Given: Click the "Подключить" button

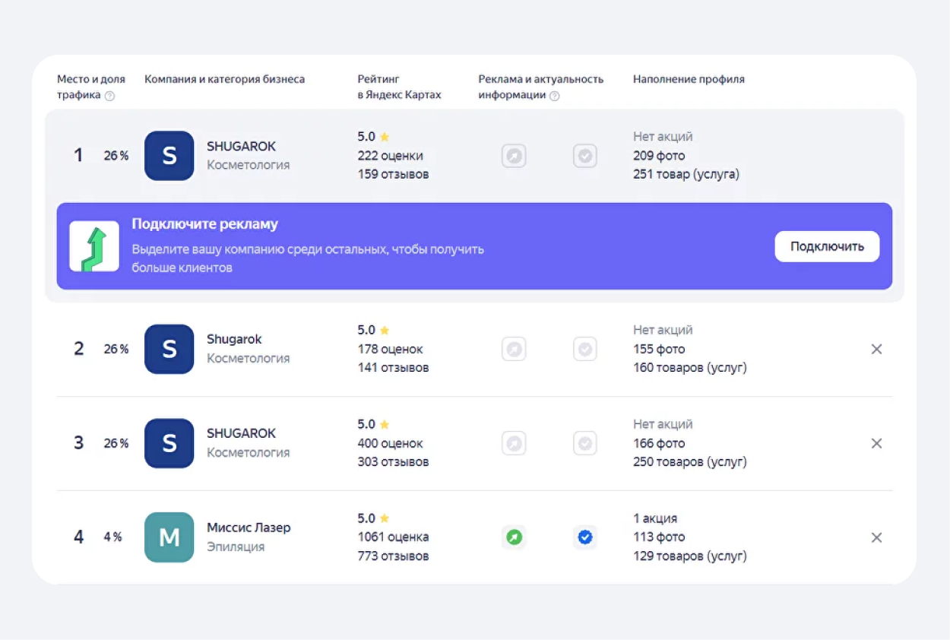Looking at the screenshot, I should pos(827,246).
